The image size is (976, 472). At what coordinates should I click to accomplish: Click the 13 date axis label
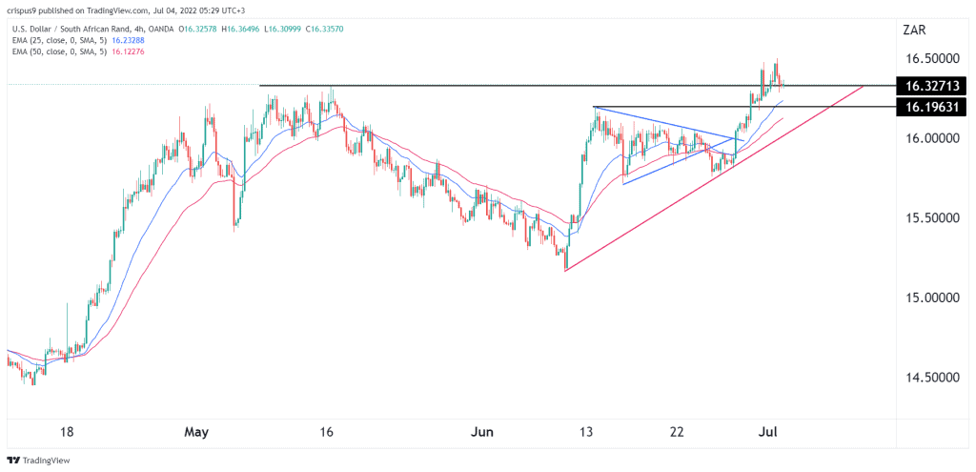click(587, 431)
